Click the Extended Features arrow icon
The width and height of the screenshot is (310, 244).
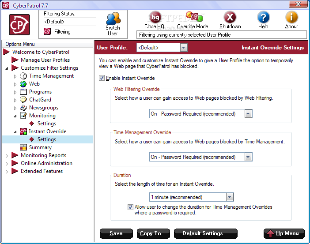[15, 171]
